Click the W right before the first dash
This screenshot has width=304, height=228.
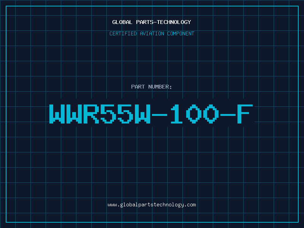142,114
